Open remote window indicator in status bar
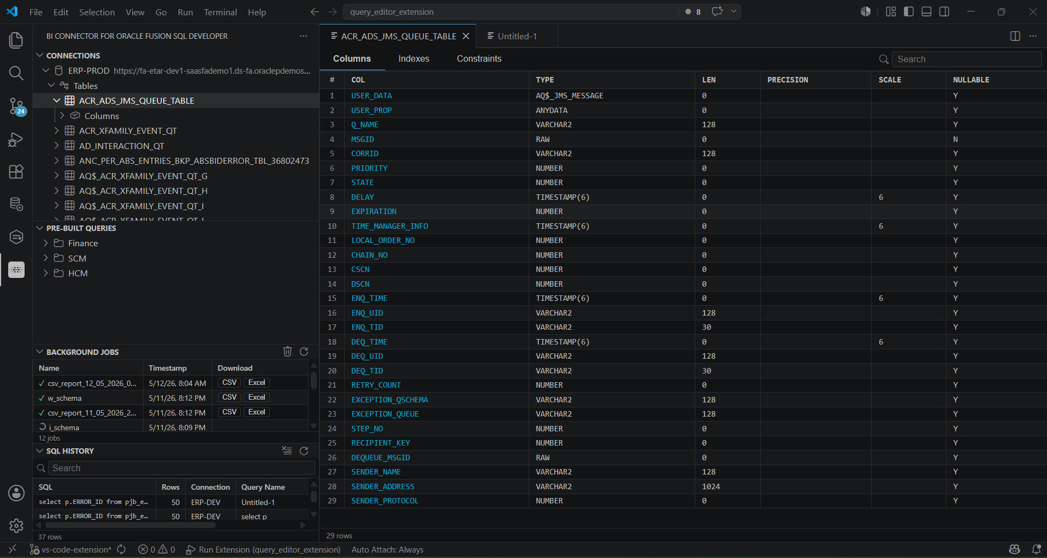Image resolution: width=1047 pixels, height=558 pixels. (12, 549)
